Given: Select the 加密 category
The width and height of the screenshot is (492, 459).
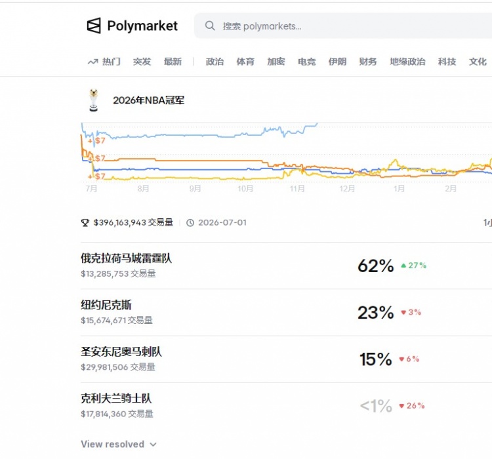Looking at the screenshot, I should (276, 62).
